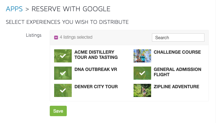This screenshot has width=216, height=123.
Task: Click the DNA OUTBREAK VR title text
Action: [96, 70]
